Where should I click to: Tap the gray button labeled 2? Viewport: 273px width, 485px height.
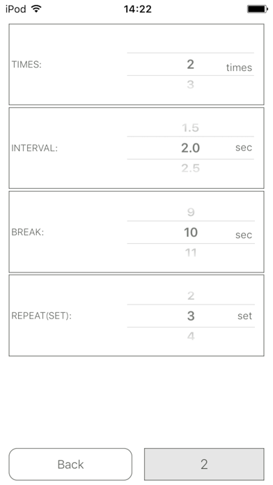pos(204,464)
